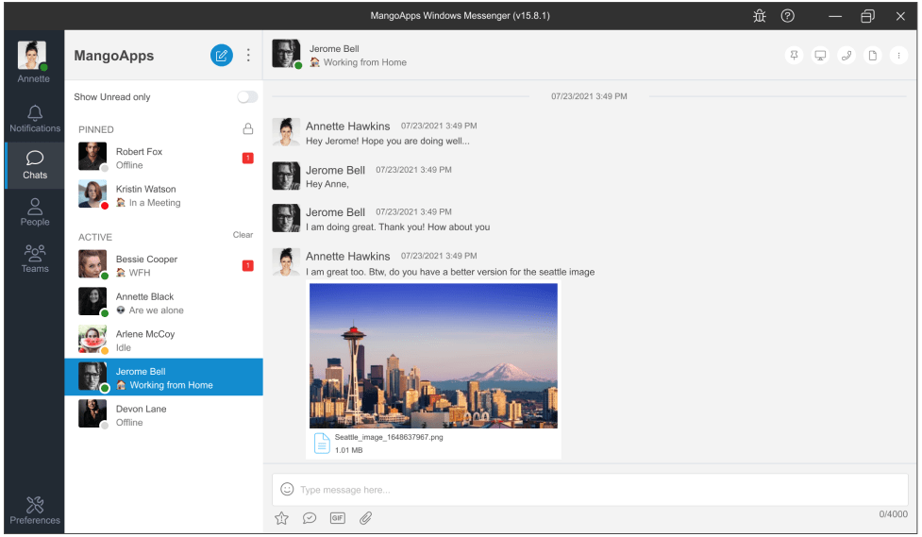Viewport: 922px width, 537px height.
Task: Open Bessie Cooper chat
Action: click(164, 265)
